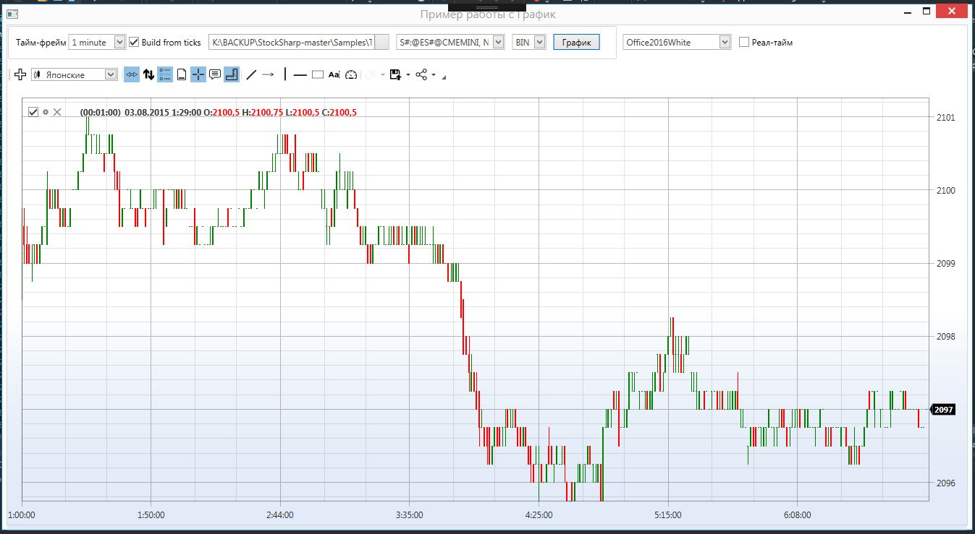Select the Aa text annotation tool
The width and height of the screenshot is (975, 534).
tap(334, 74)
